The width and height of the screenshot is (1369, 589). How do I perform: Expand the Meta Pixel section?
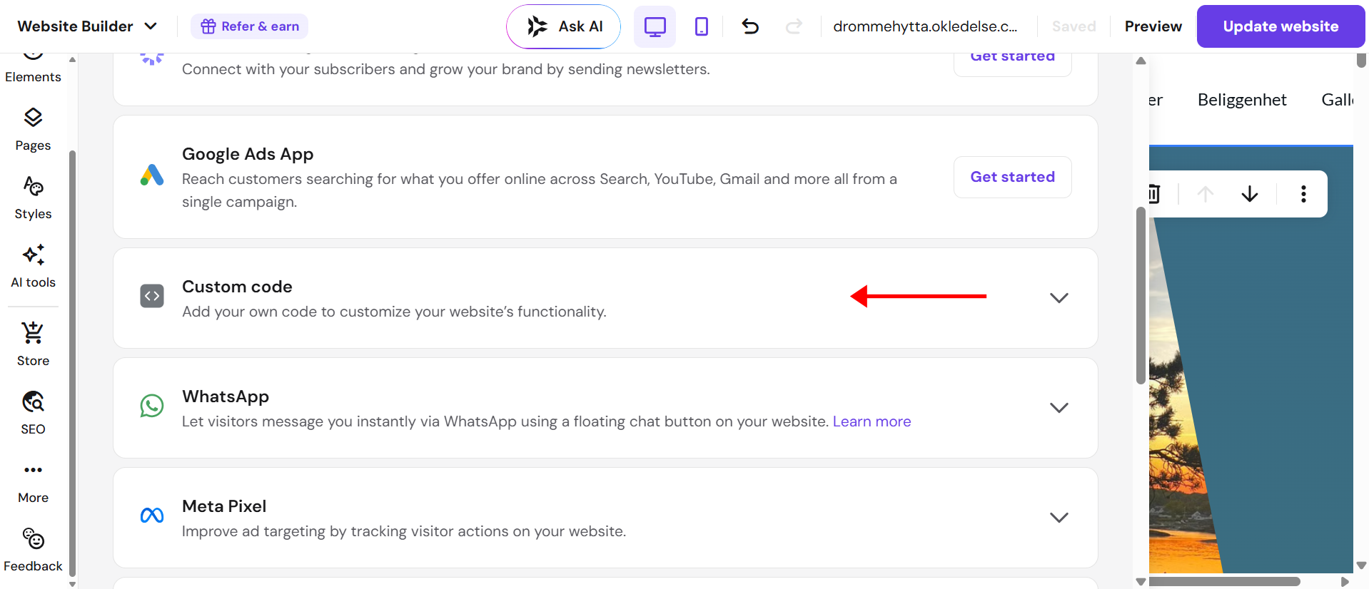pos(1059,517)
